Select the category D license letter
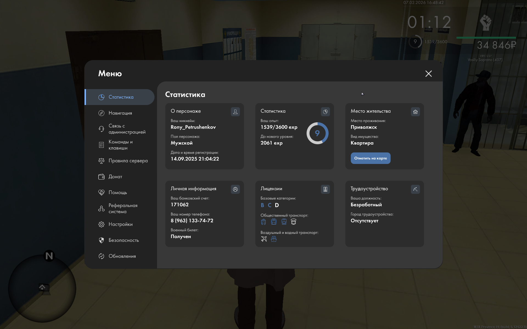 pyautogui.click(x=277, y=205)
